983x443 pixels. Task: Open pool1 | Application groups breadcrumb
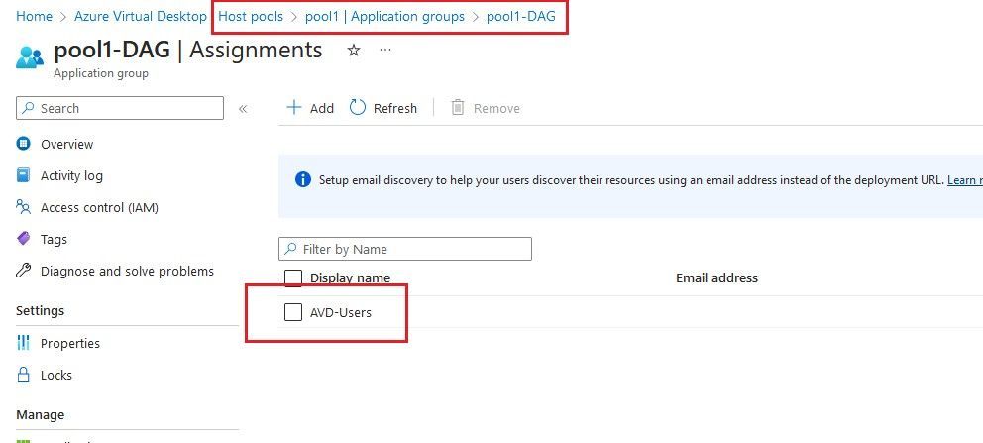(384, 16)
